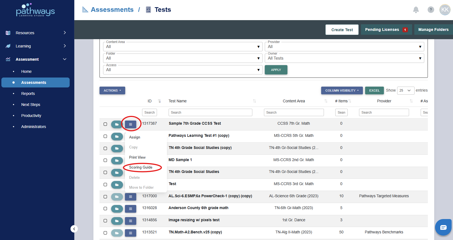The image size is (453, 240).
Task: Choose Scoring Guide from the context menu
Action: pyautogui.click(x=141, y=167)
